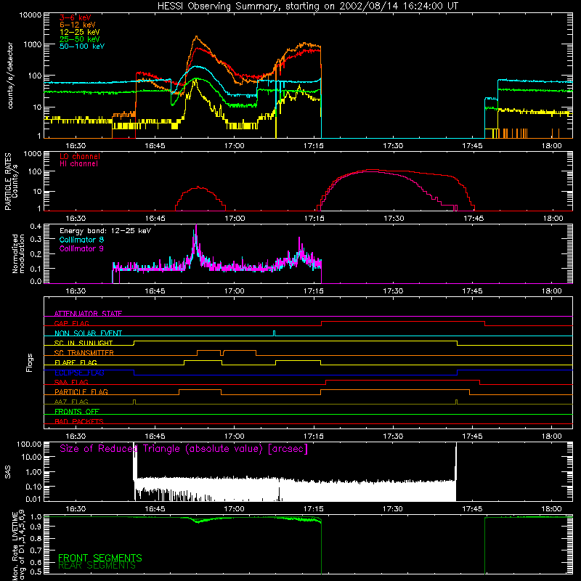Select the LO channel legend label
The width and height of the screenshot is (581, 581).
80,156
